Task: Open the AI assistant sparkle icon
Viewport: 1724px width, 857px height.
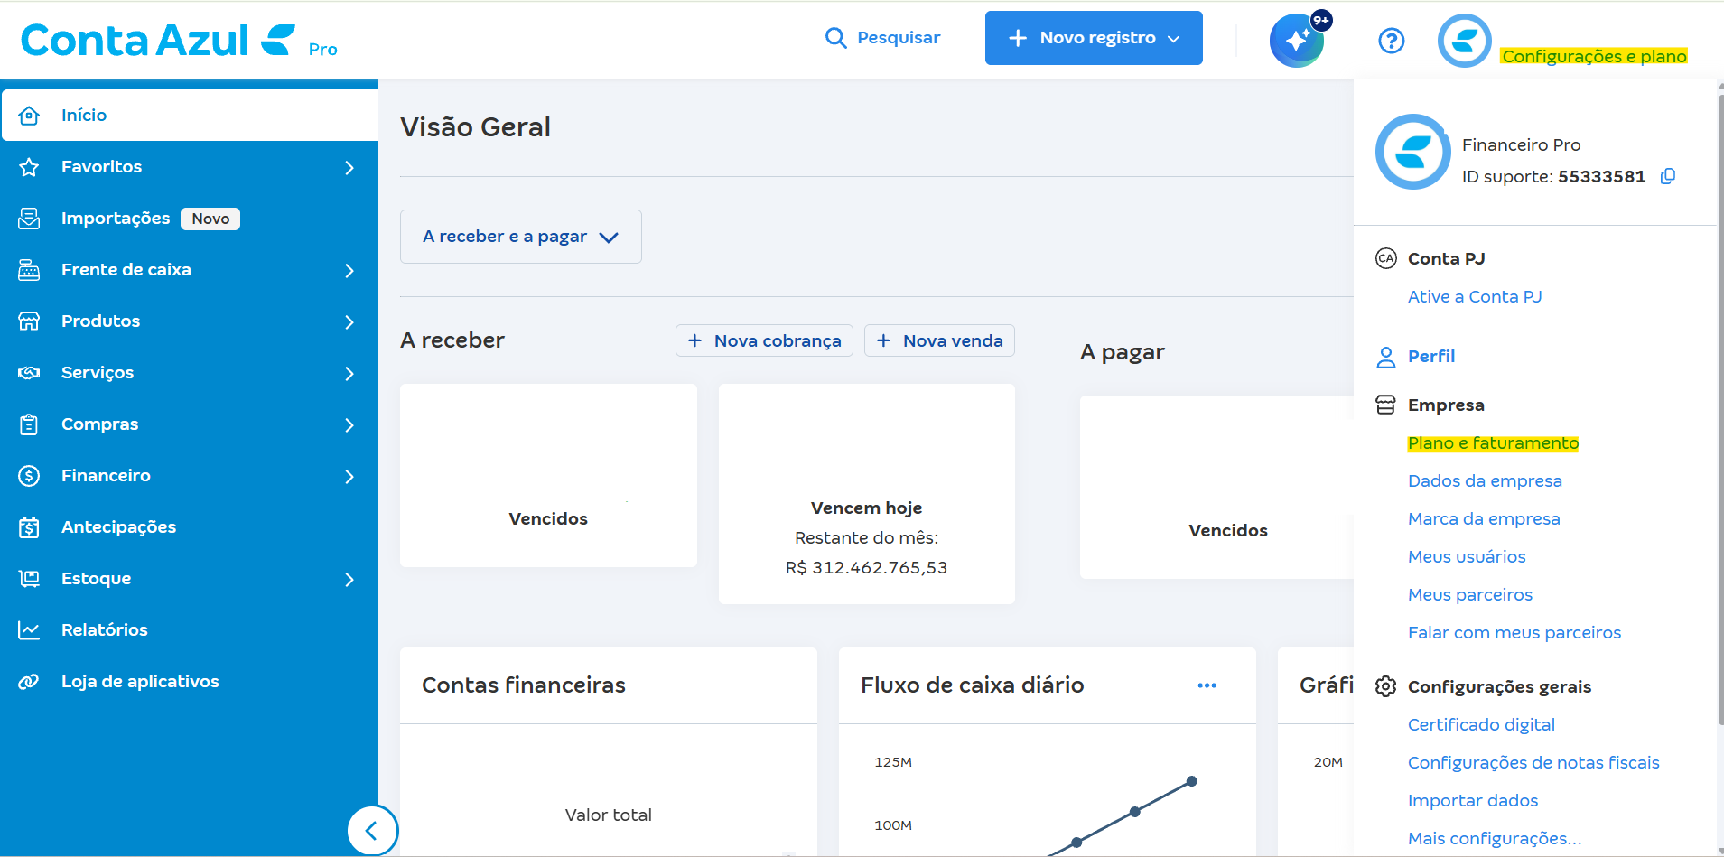Action: [x=1297, y=41]
